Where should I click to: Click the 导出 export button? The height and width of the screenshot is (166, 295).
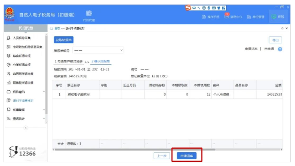click(275, 40)
